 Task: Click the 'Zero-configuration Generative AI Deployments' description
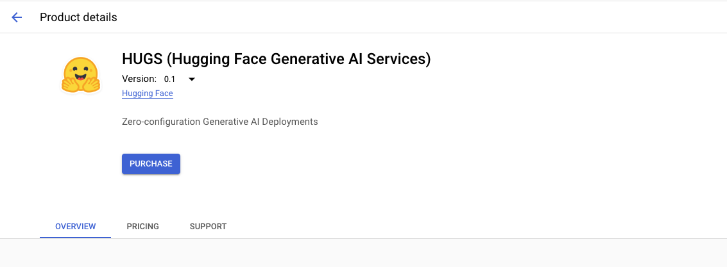tap(219, 121)
